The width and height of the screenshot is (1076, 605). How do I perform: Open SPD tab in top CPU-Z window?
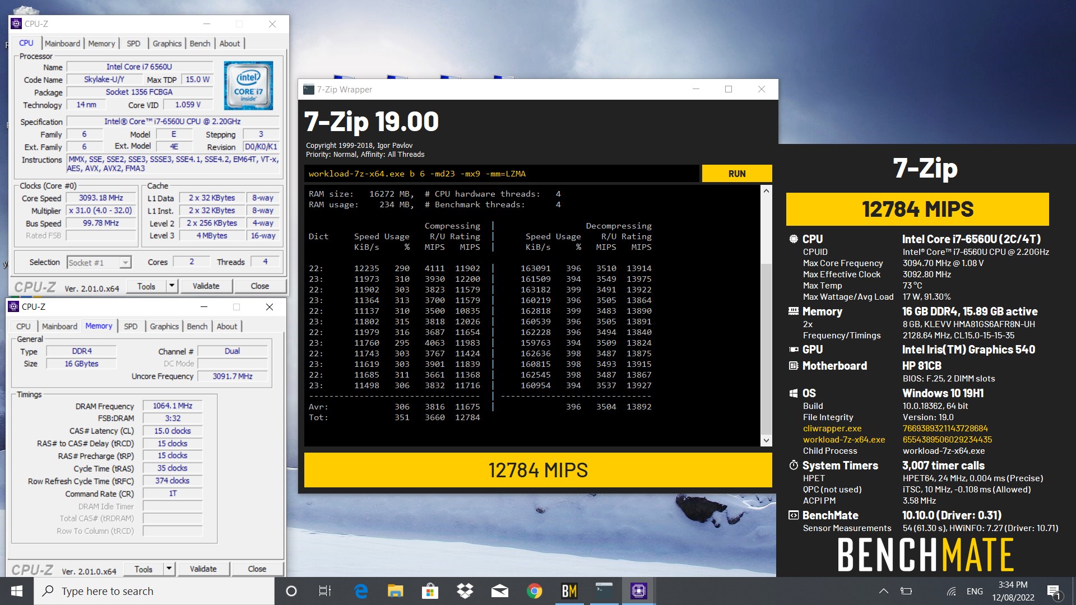[x=133, y=43]
